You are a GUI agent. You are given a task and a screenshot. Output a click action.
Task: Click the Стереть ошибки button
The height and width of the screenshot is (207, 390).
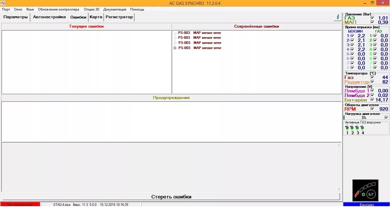coord(171,197)
